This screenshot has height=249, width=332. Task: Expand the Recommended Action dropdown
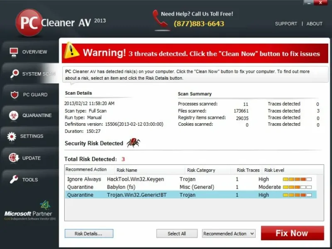coord(229,234)
